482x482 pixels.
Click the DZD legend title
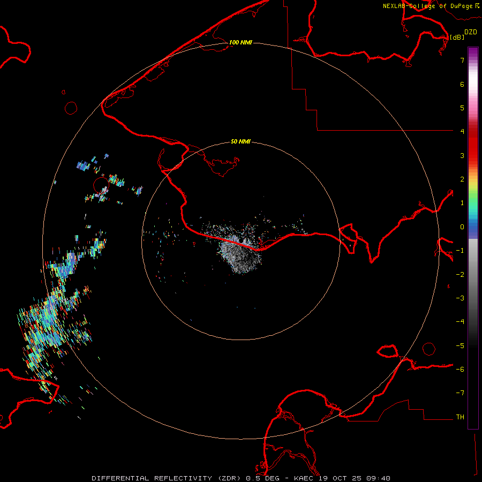[471, 32]
